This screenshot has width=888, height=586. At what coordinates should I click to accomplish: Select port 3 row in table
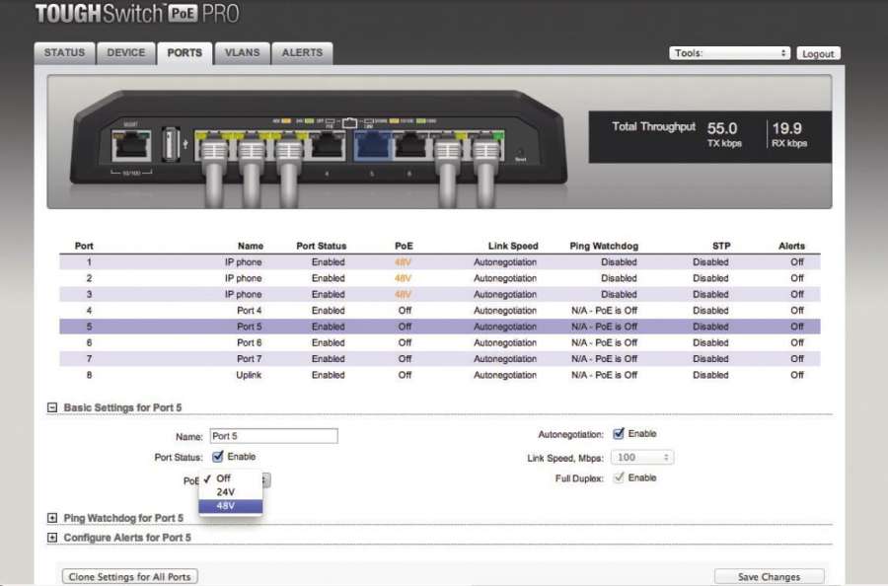439,294
